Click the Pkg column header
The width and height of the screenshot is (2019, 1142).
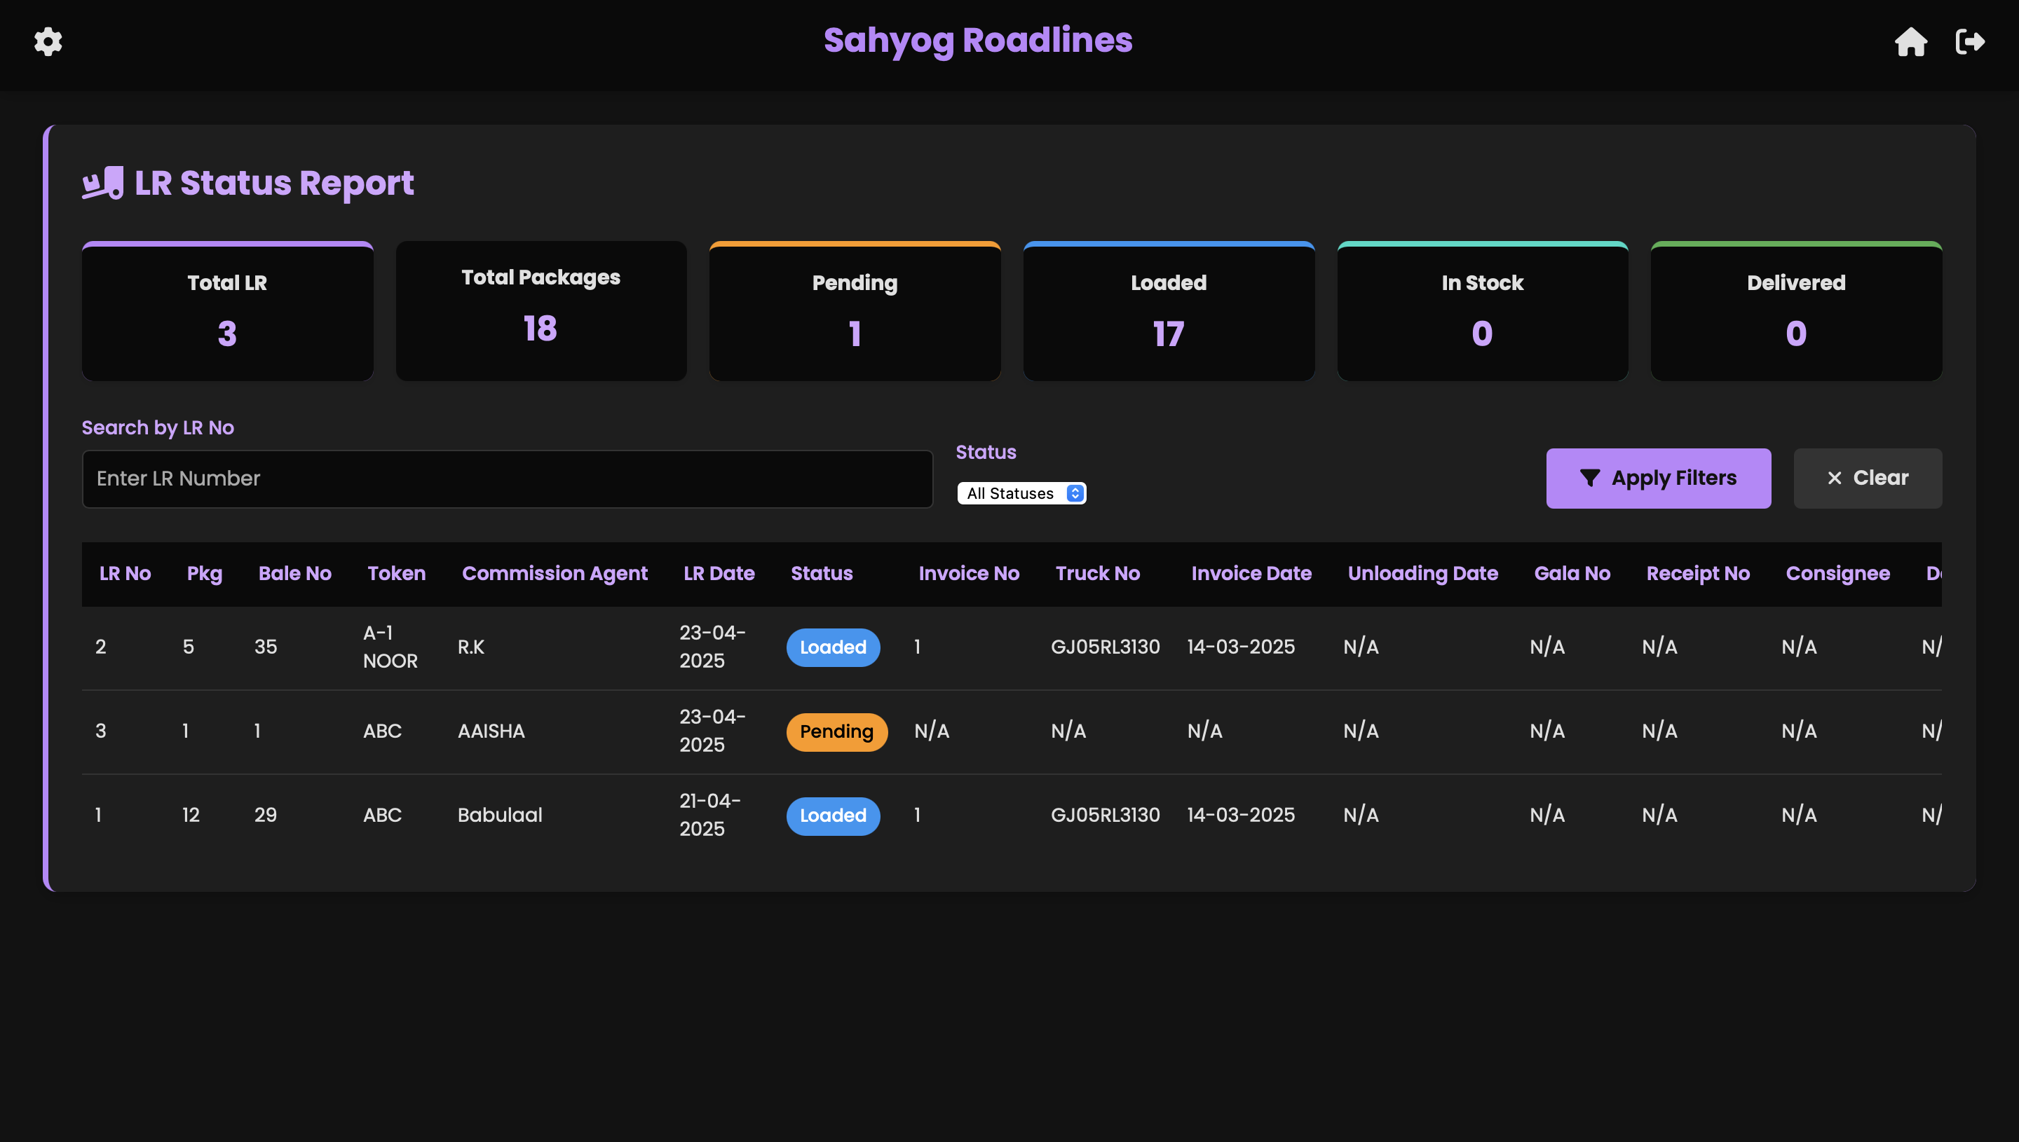pyautogui.click(x=205, y=574)
